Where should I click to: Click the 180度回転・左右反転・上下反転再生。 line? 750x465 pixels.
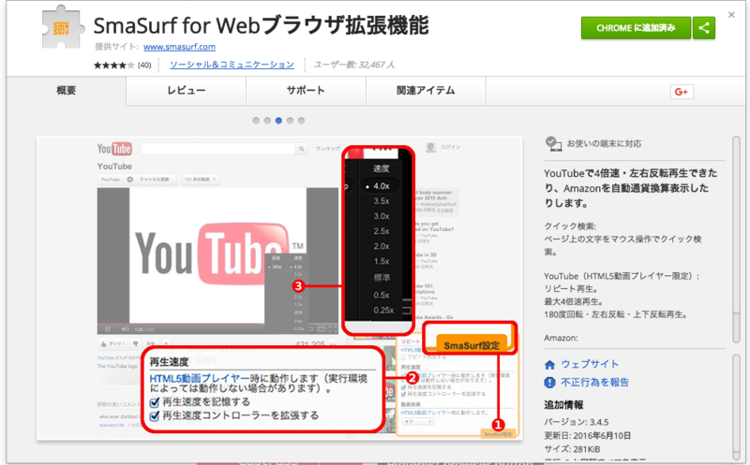click(616, 314)
